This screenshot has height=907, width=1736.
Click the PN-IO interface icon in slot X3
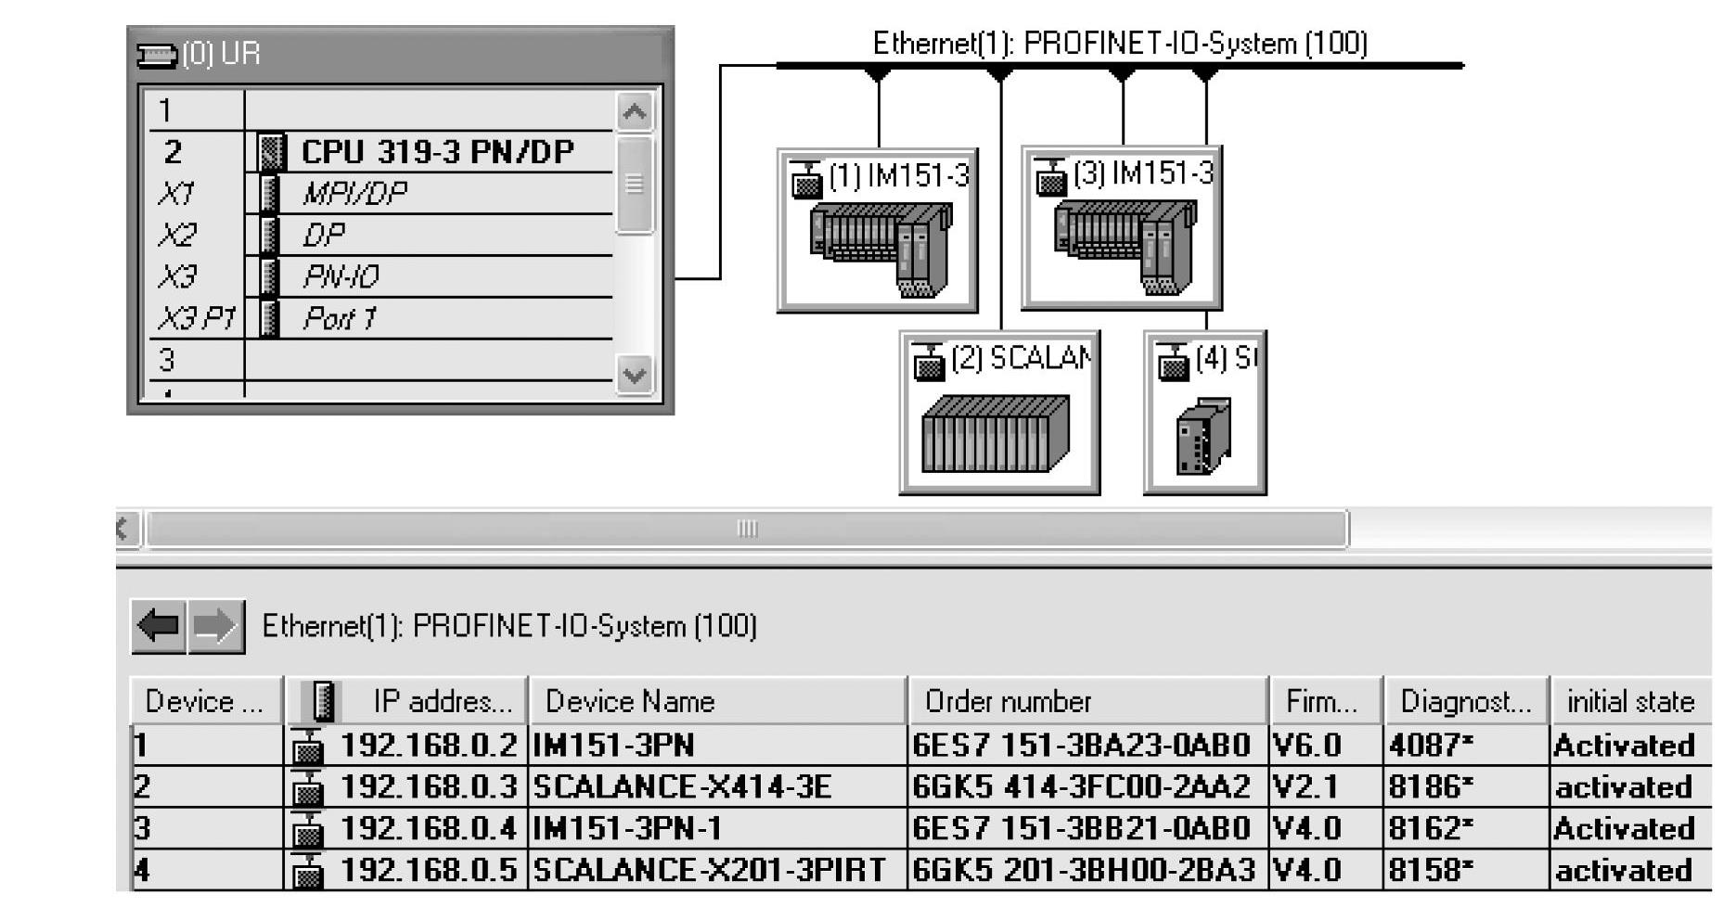(270, 276)
